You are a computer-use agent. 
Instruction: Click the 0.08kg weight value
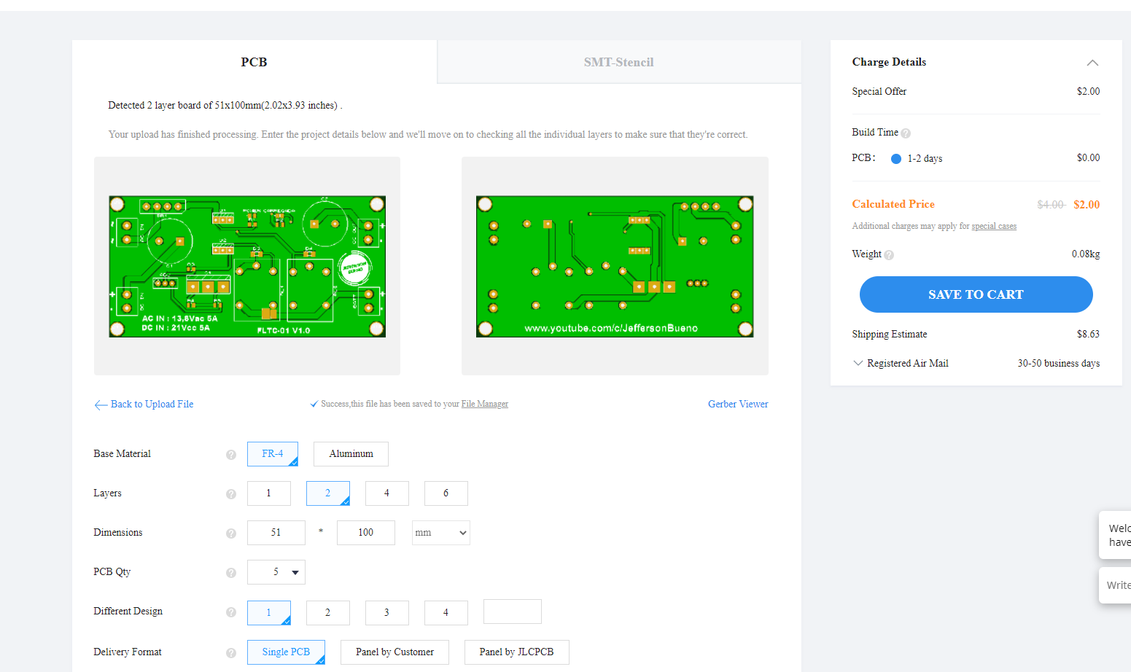pos(1086,254)
